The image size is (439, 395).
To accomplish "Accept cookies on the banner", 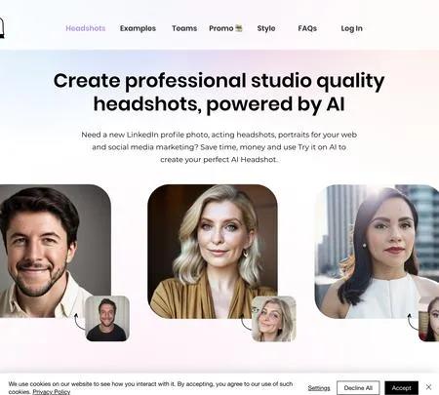I will point(401,388).
